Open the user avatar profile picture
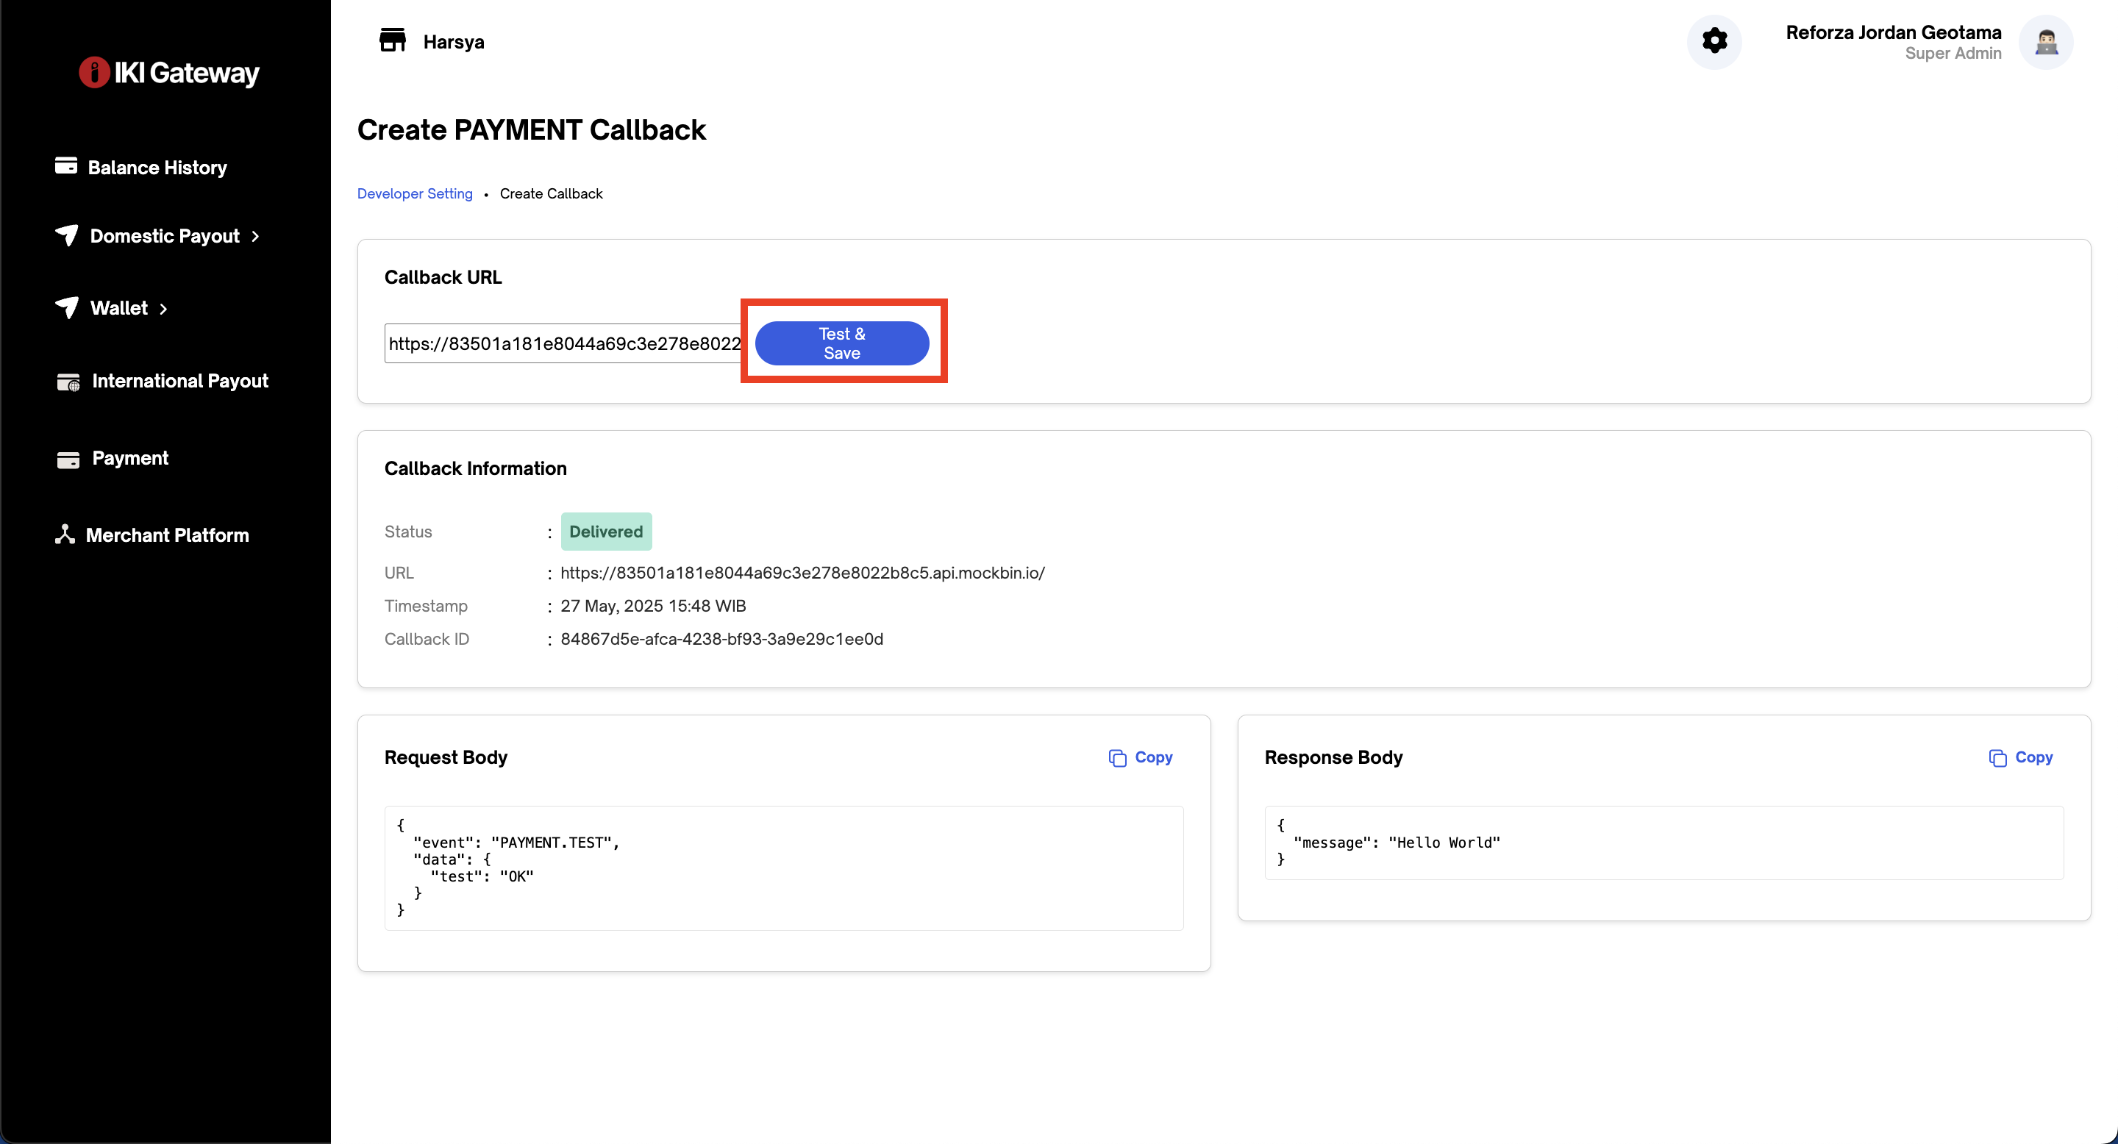Viewport: 2118px width, 1144px height. pos(2046,42)
